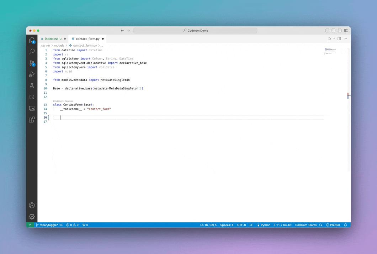Click the overview ruler marker on the scrollbar
The height and width of the screenshot is (254, 377).
click(x=349, y=96)
